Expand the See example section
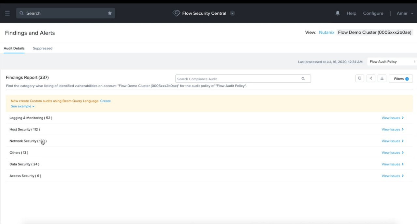The image size is (417, 224). point(22,106)
